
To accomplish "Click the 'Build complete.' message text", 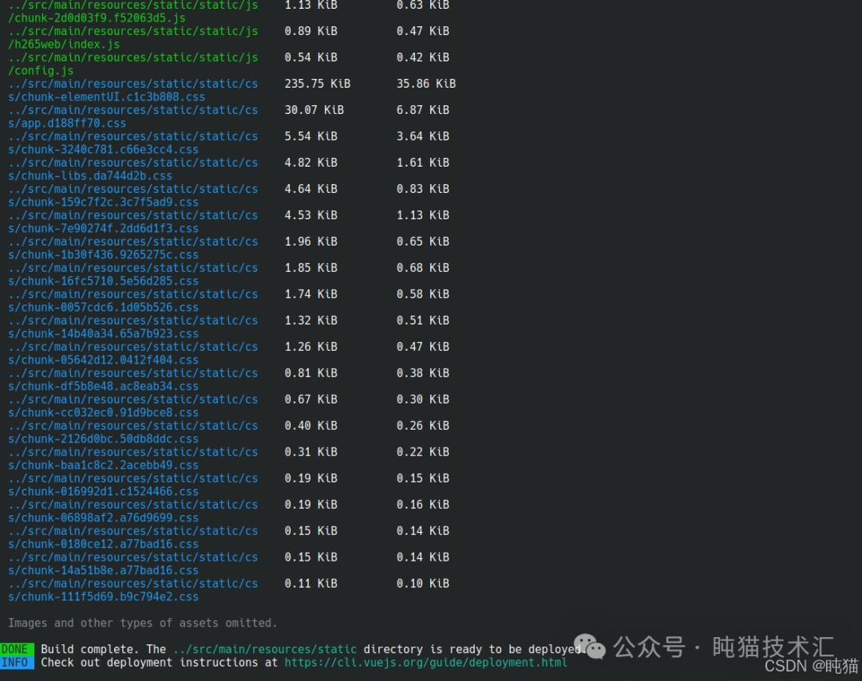I will pyautogui.click(x=90, y=649).
